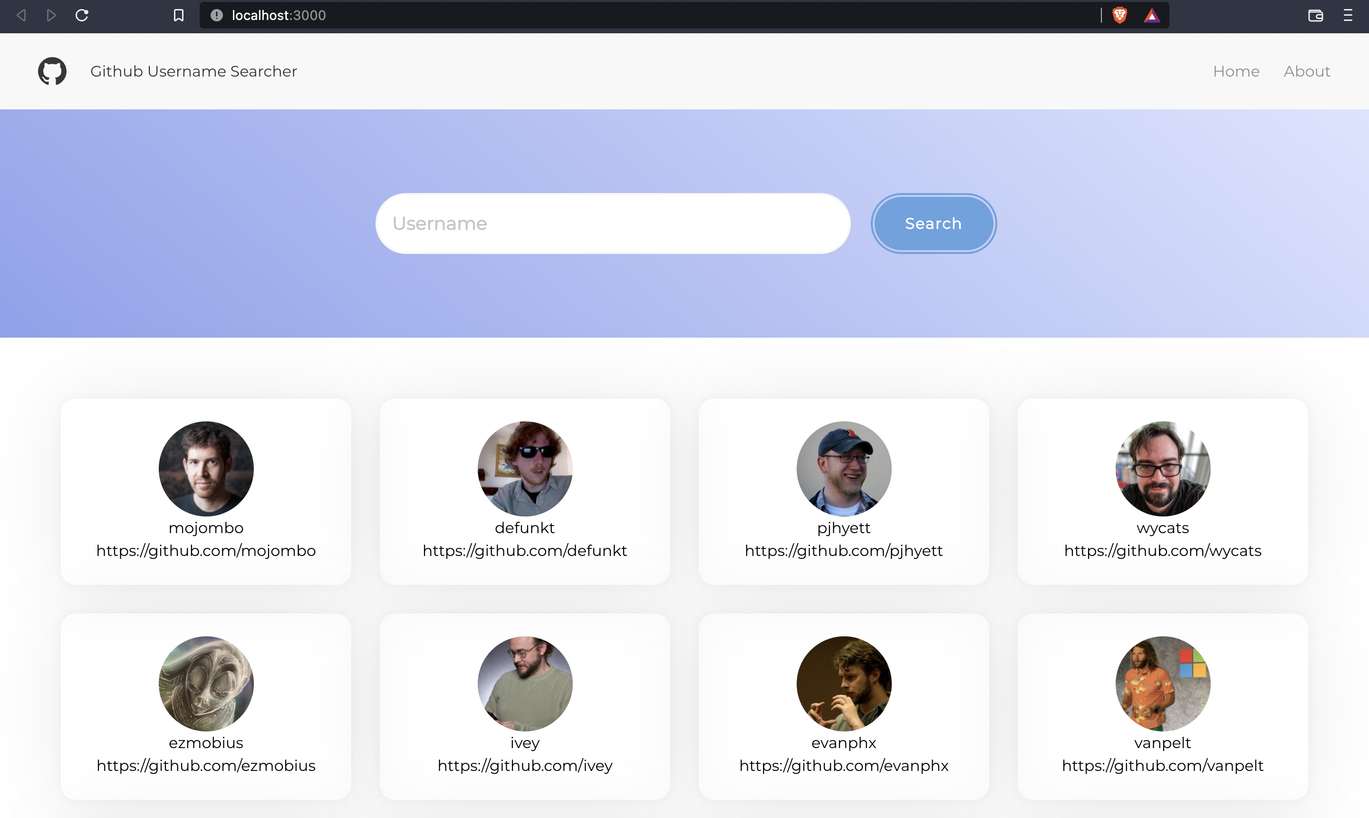View site information icon in address bar

pyautogui.click(x=216, y=15)
